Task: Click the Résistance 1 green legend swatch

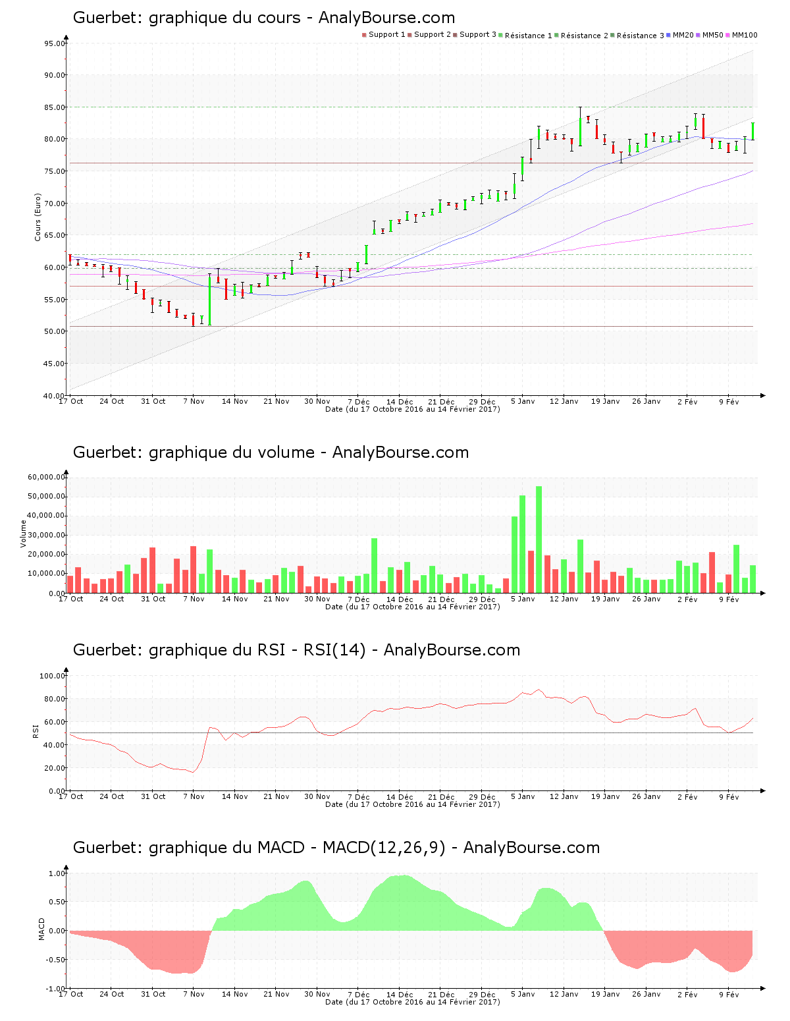Action: [x=501, y=35]
